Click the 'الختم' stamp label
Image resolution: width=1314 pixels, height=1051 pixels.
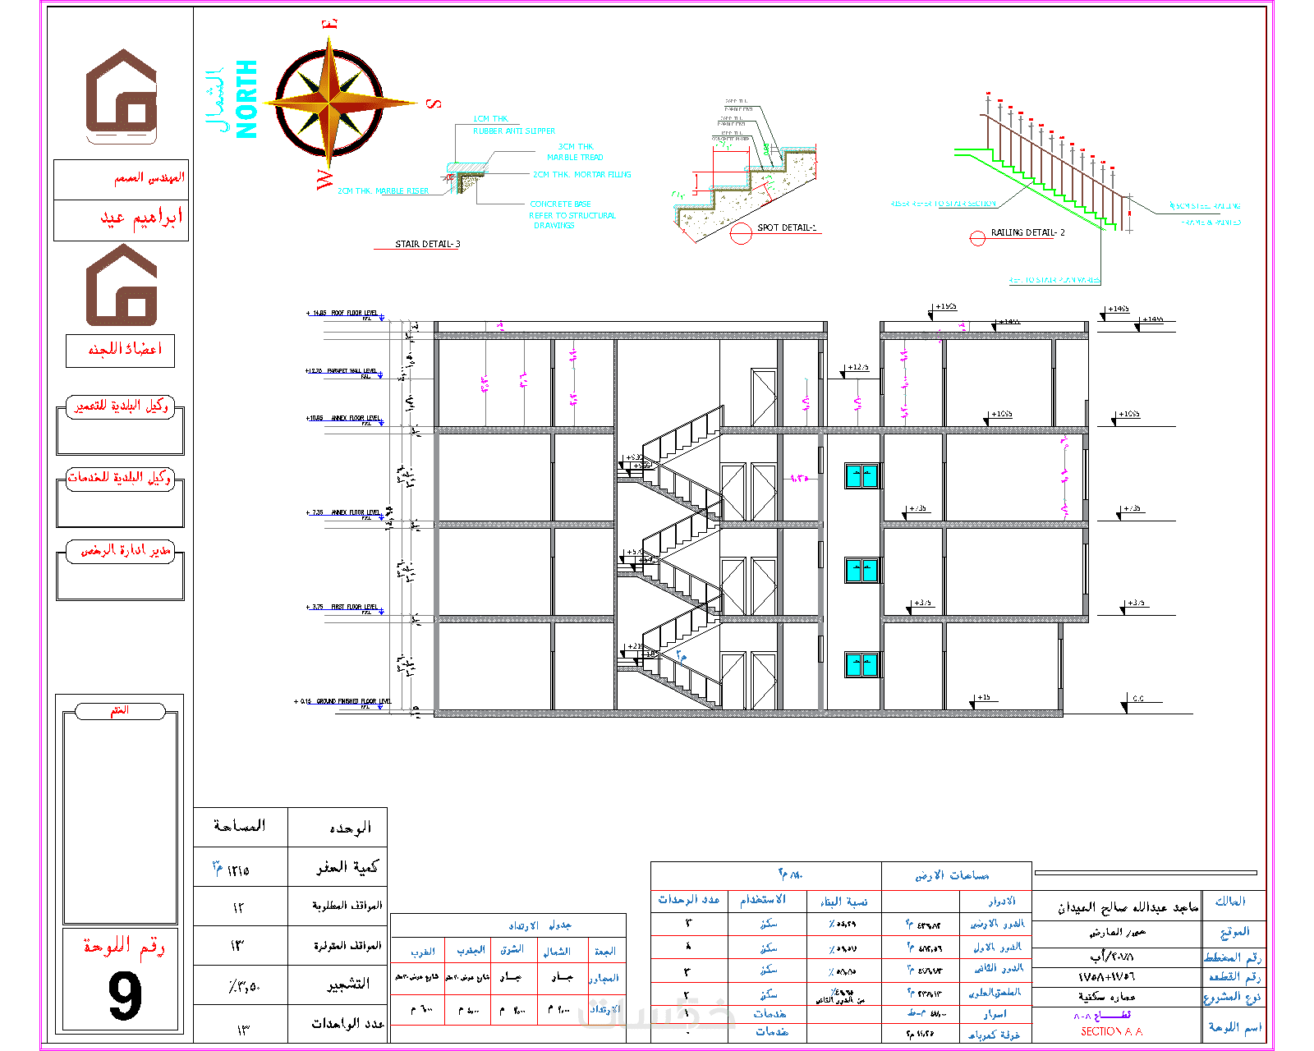pyautogui.click(x=120, y=710)
